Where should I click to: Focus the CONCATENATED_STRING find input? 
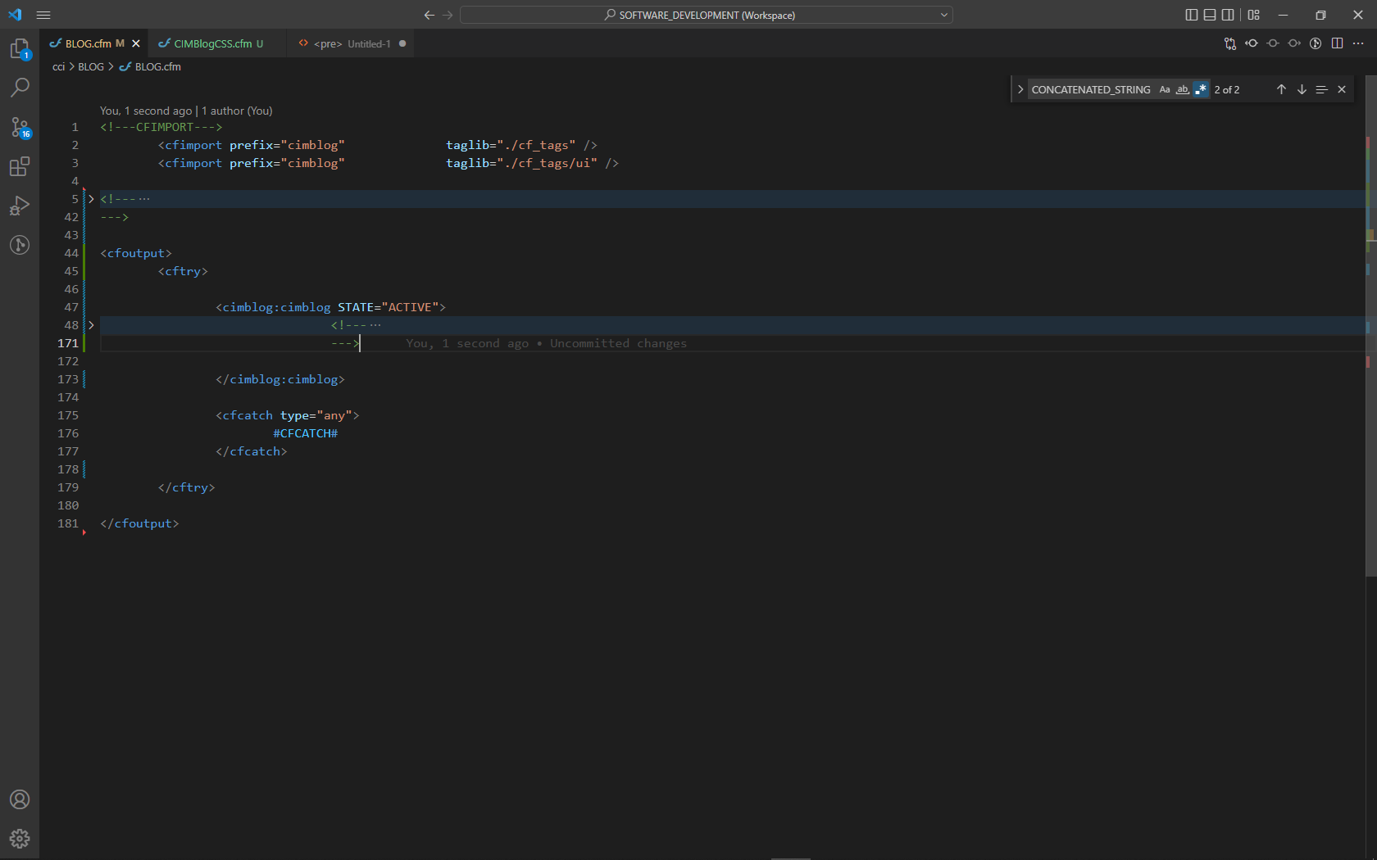tap(1091, 89)
